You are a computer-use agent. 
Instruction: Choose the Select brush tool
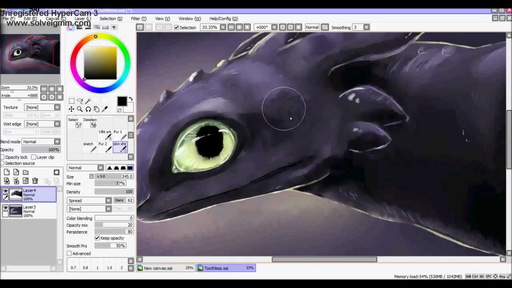click(75, 123)
